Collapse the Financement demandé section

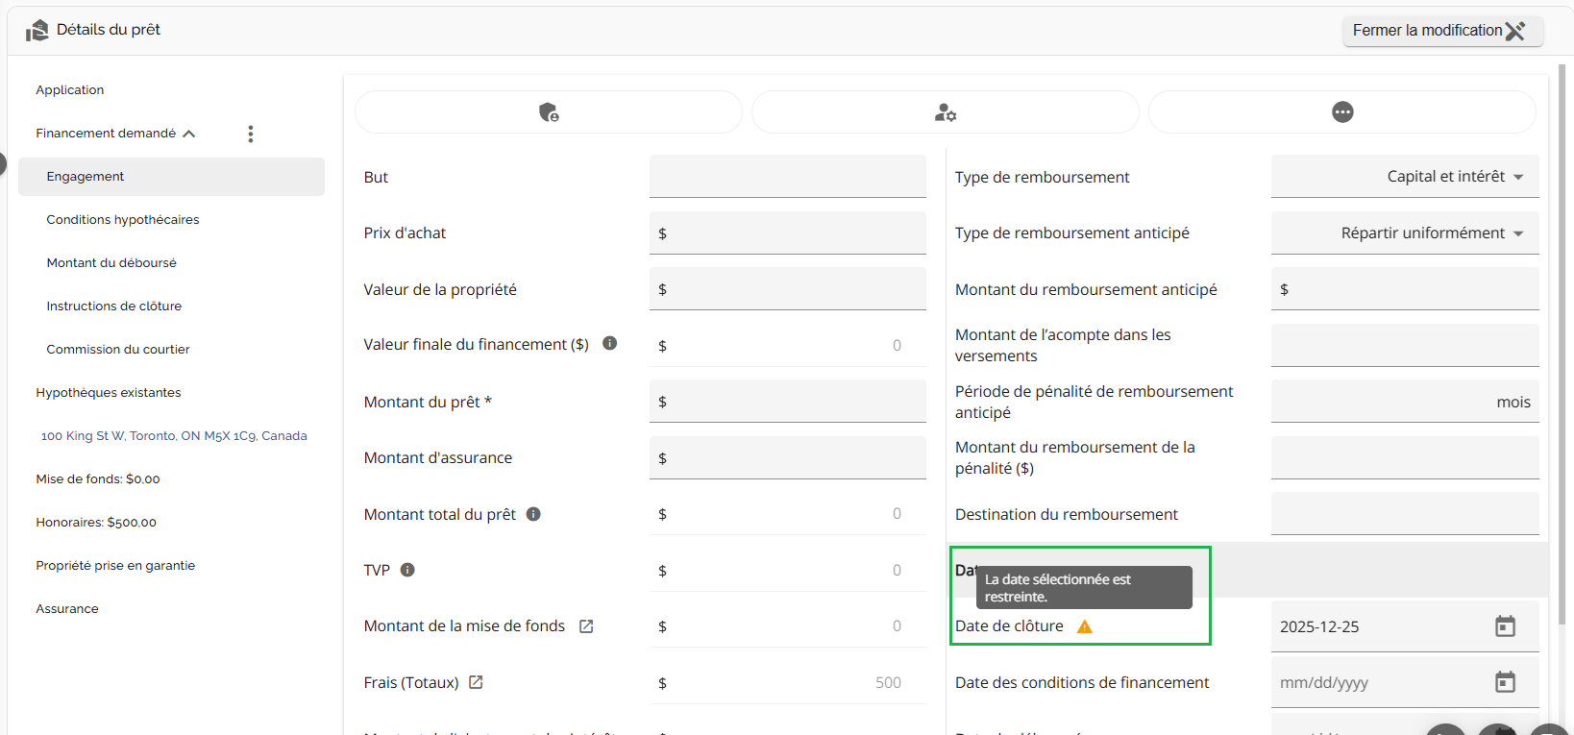[189, 134]
